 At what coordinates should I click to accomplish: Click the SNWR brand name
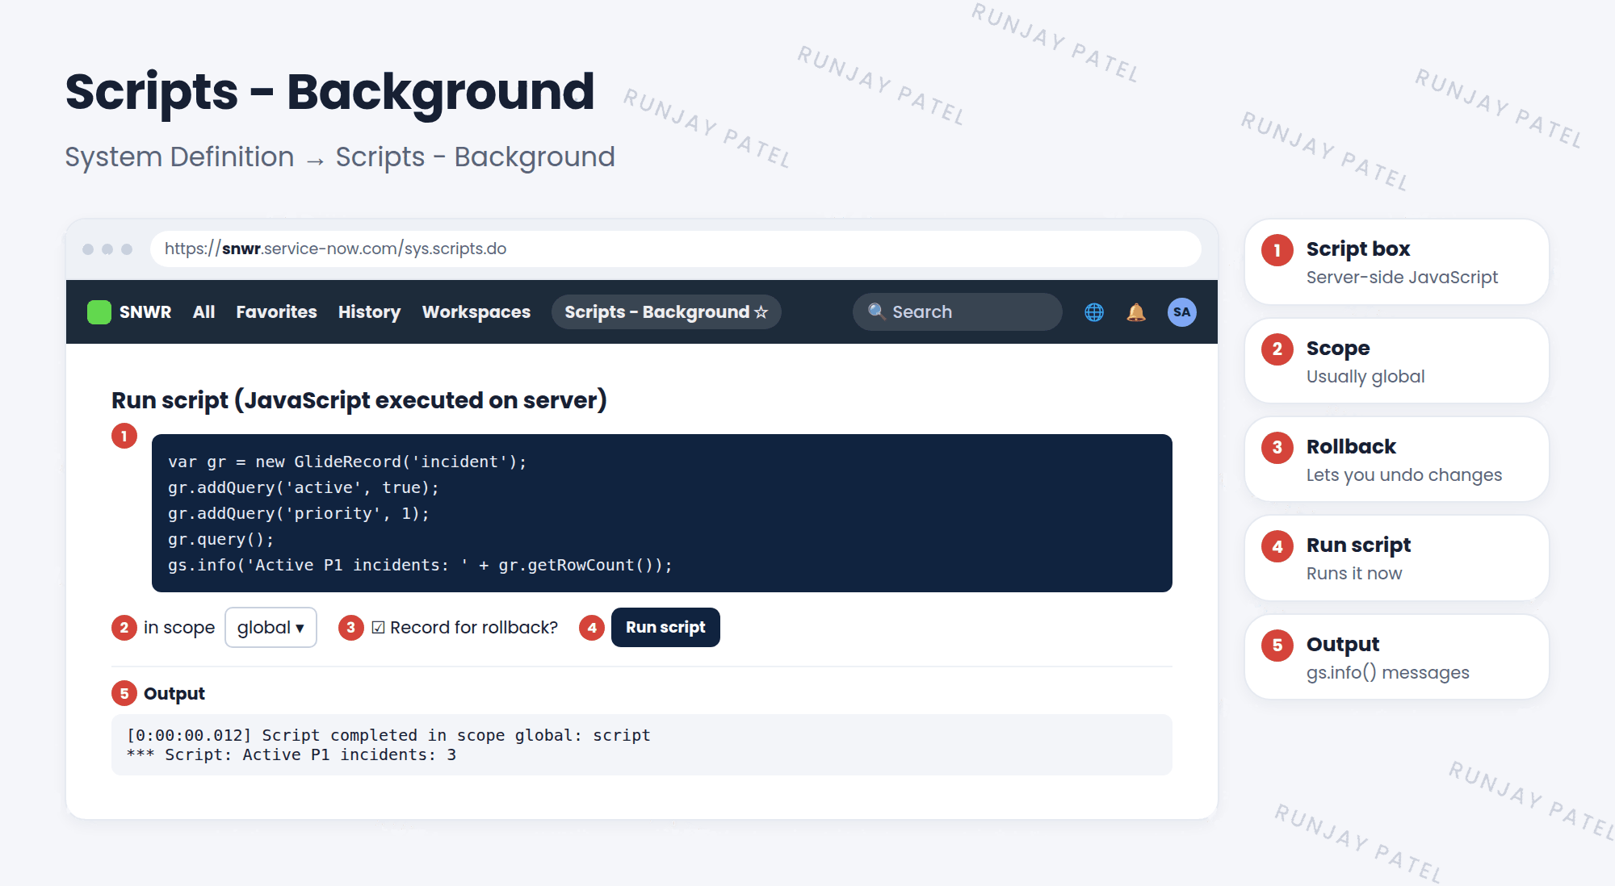145,312
